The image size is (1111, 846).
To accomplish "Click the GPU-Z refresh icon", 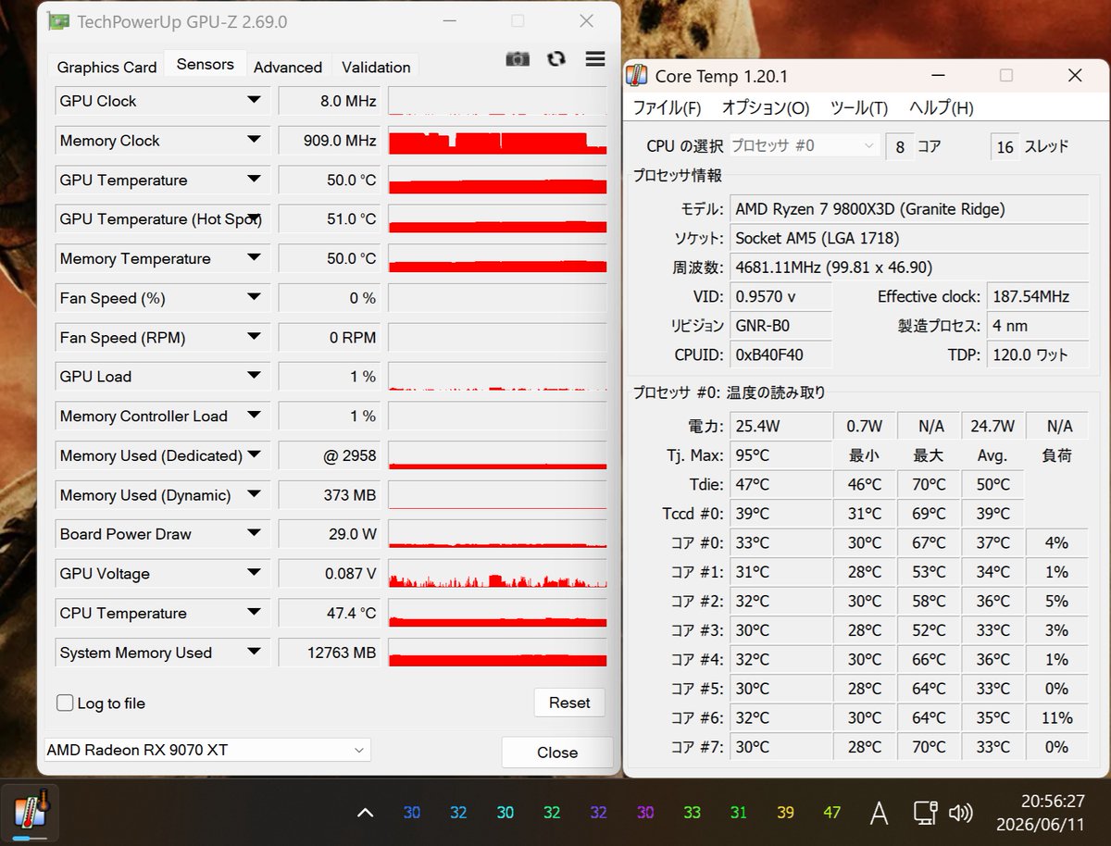I will tap(555, 58).
